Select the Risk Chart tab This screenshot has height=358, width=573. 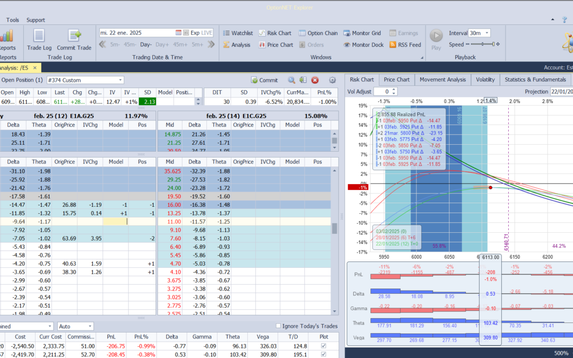362,79
